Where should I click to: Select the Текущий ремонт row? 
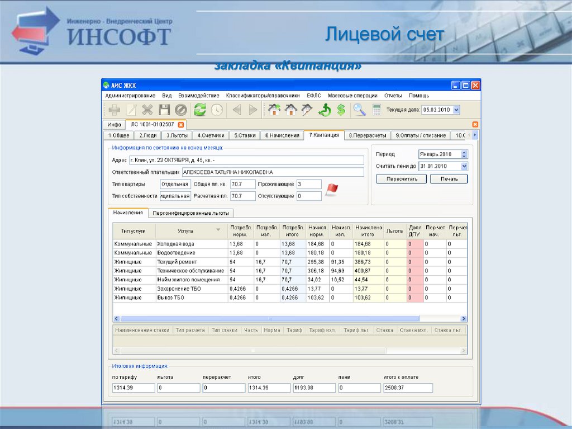[290, 262]
